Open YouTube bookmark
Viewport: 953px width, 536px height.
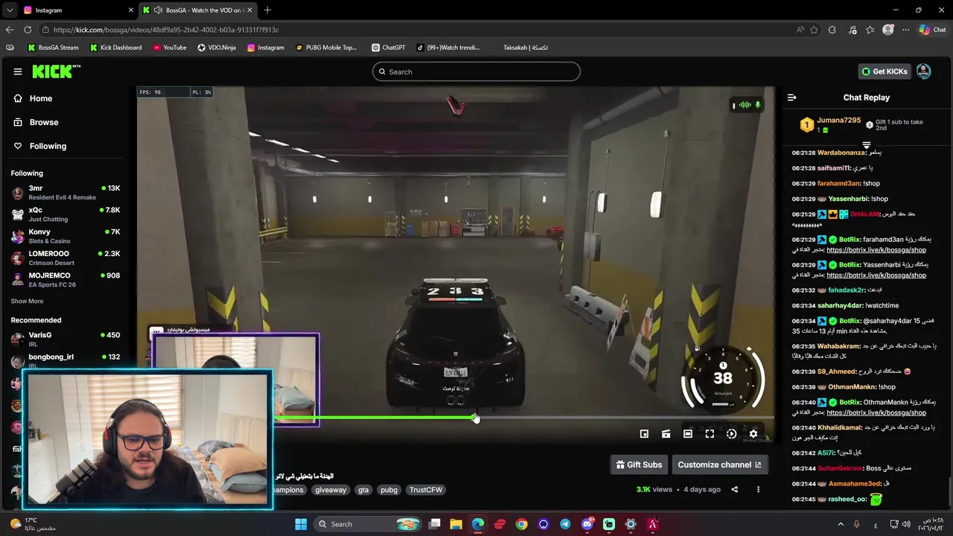tap(170, 48)
